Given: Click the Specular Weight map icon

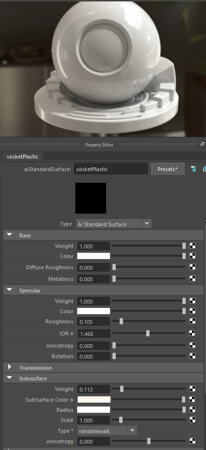Looking at the screenshot, I should tap(192, 301).
